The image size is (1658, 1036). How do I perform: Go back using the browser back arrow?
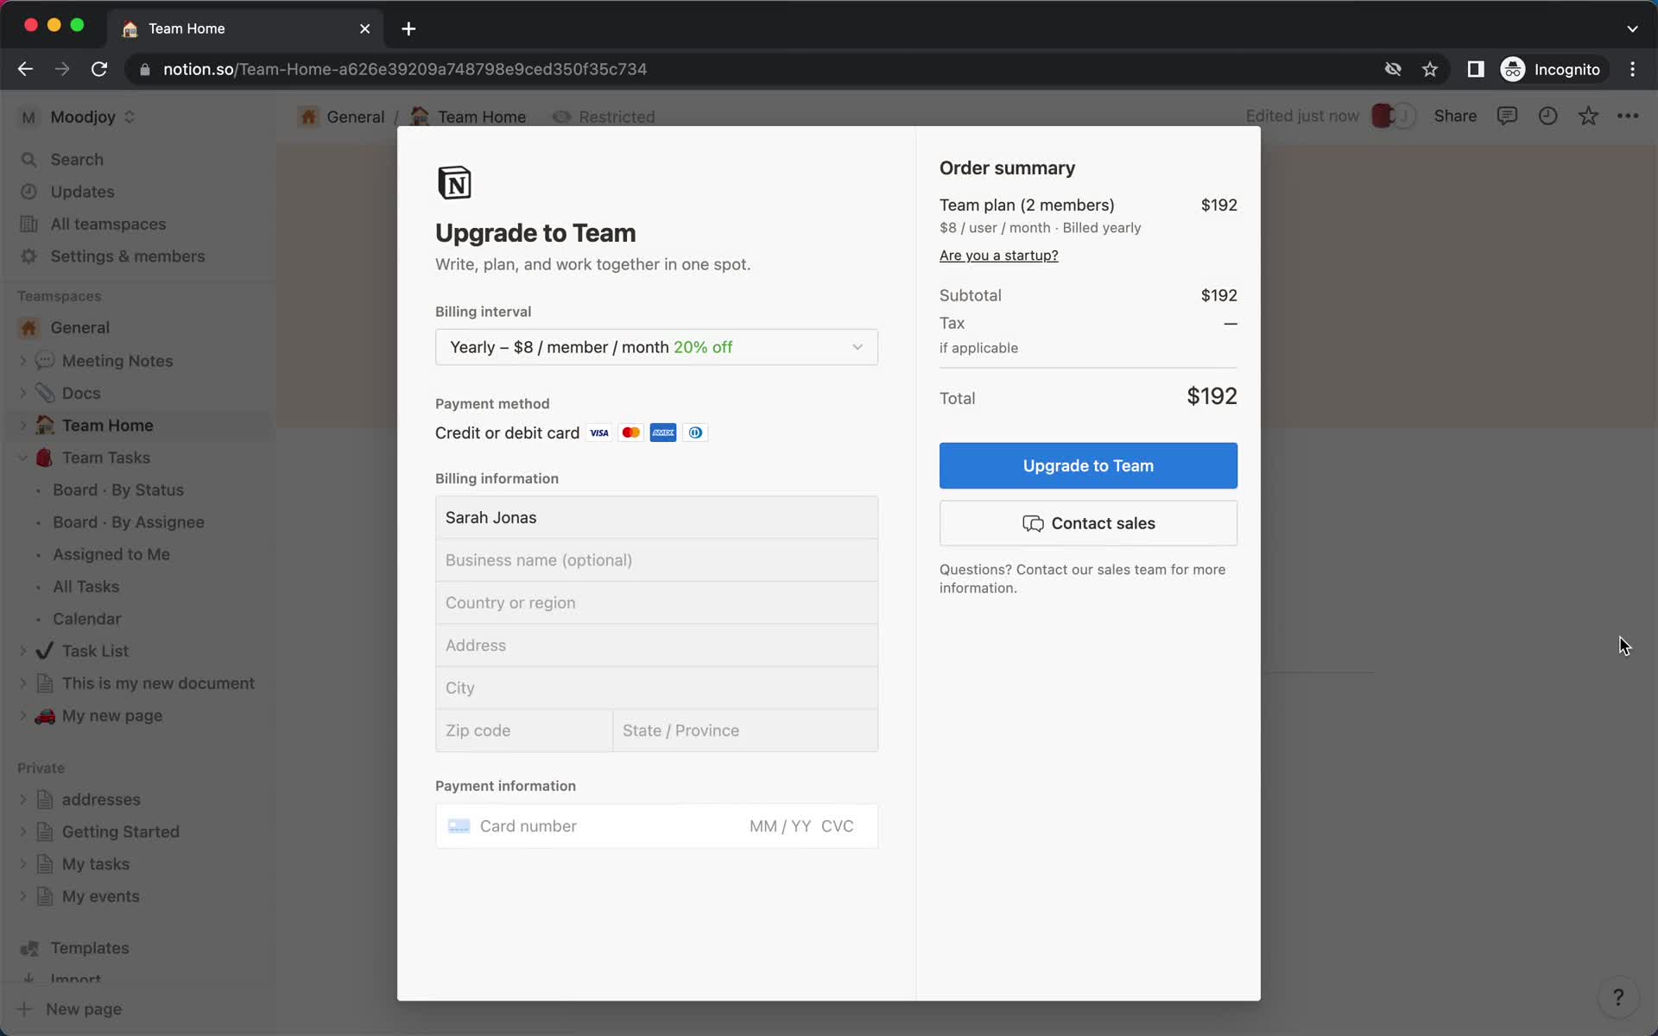click(x=25, y=69)
